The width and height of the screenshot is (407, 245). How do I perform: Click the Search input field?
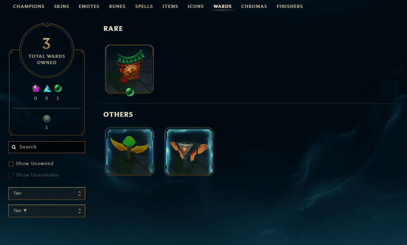point(47,147)
